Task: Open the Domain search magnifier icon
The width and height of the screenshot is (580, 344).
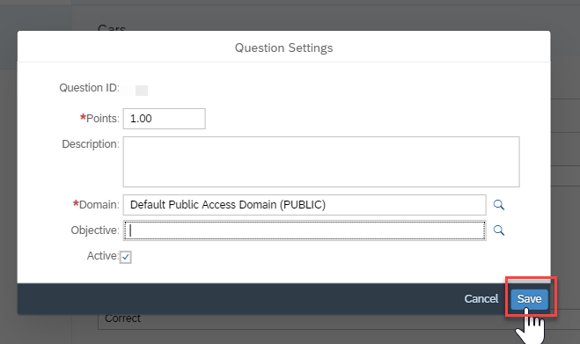Action: tap(499, 205)
